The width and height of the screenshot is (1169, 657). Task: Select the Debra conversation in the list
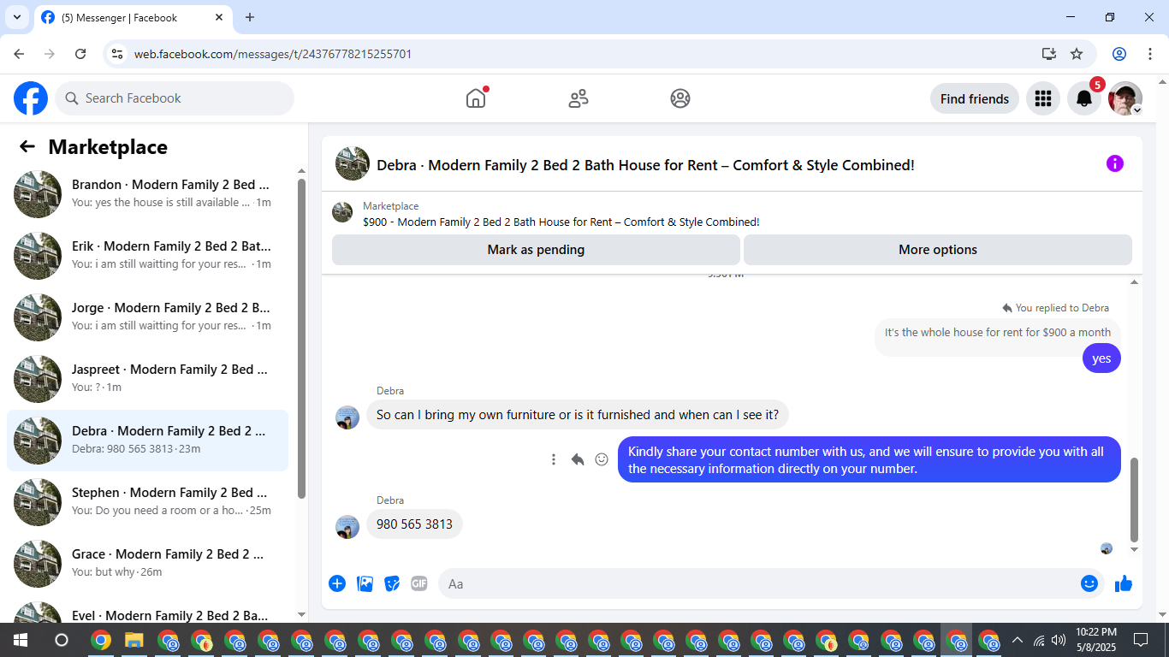pyautogui.click(x=147, y=441)
